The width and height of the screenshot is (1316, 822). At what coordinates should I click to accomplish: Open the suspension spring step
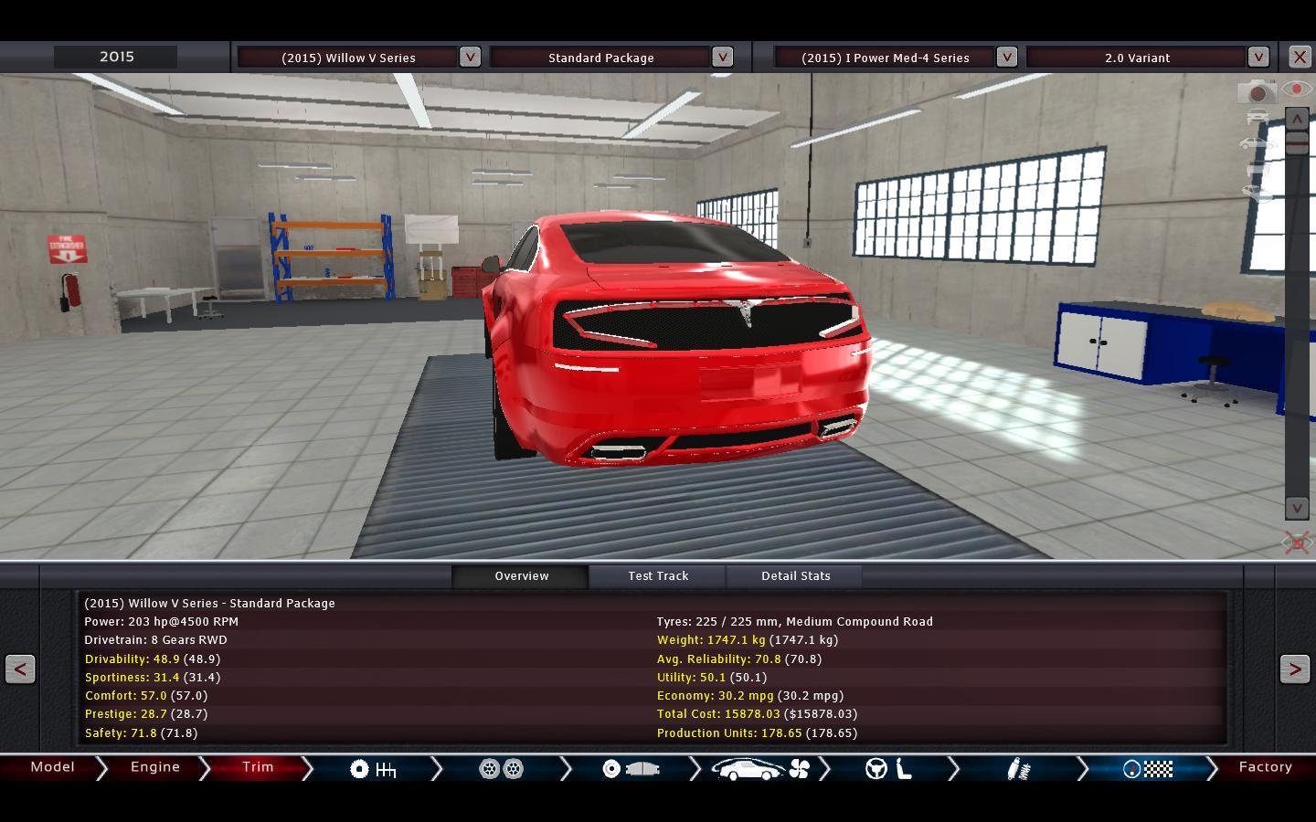click(1018, 769)
